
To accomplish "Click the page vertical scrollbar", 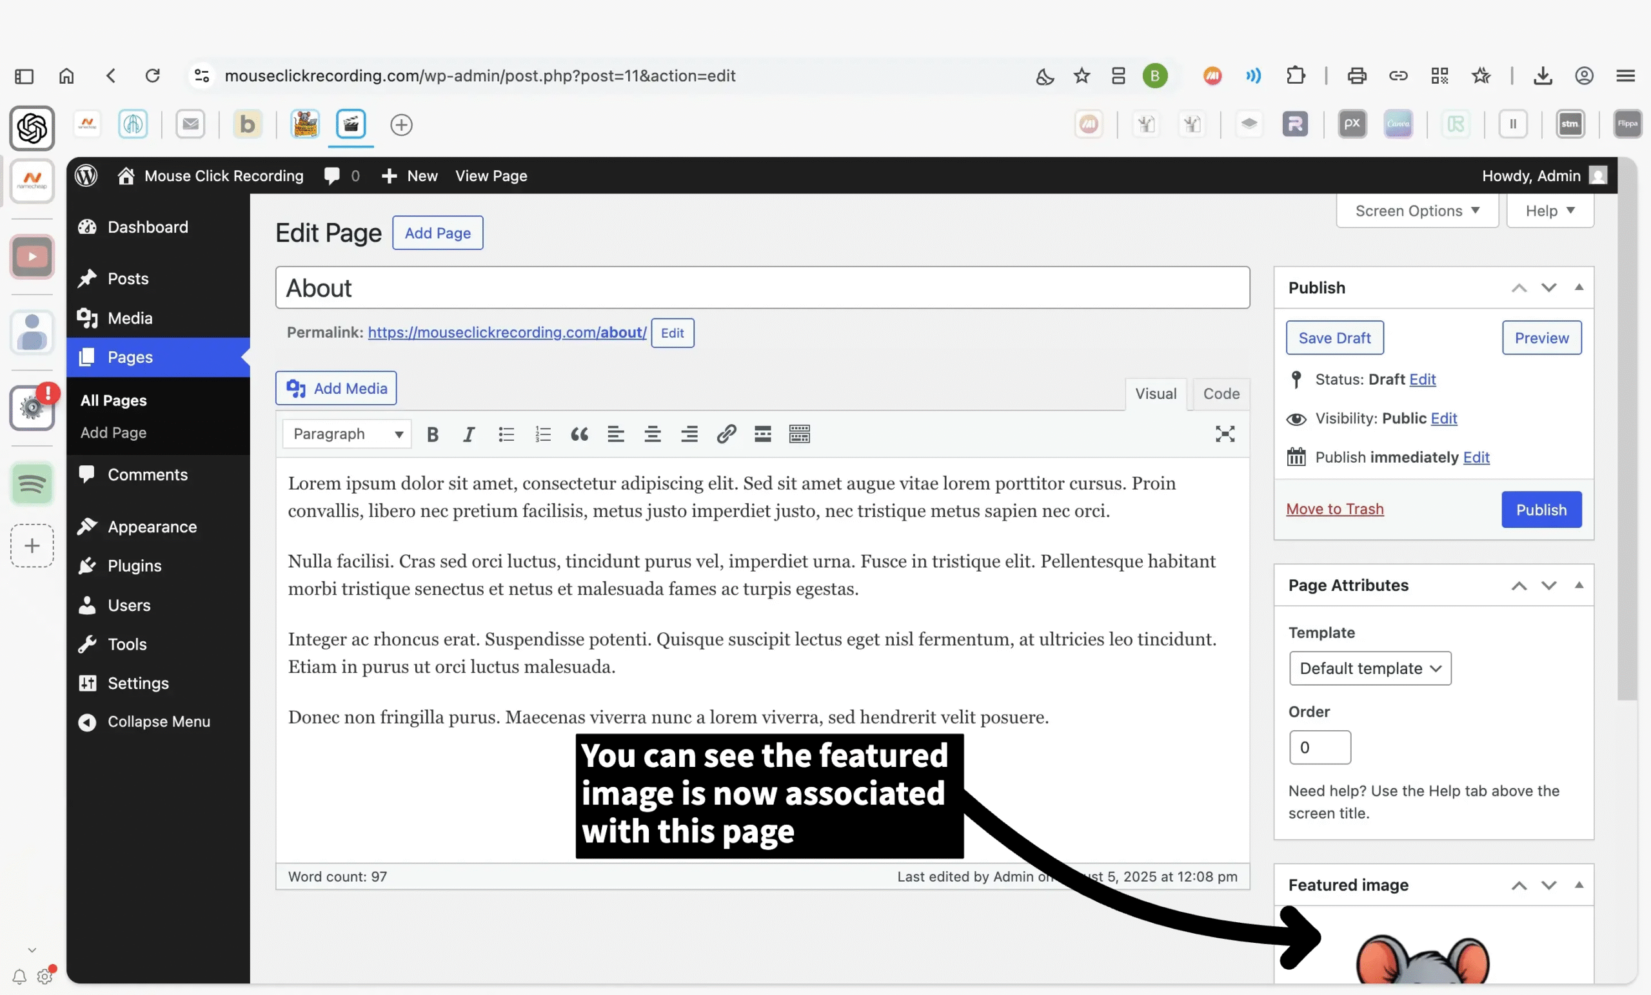I will point(1627,429).
